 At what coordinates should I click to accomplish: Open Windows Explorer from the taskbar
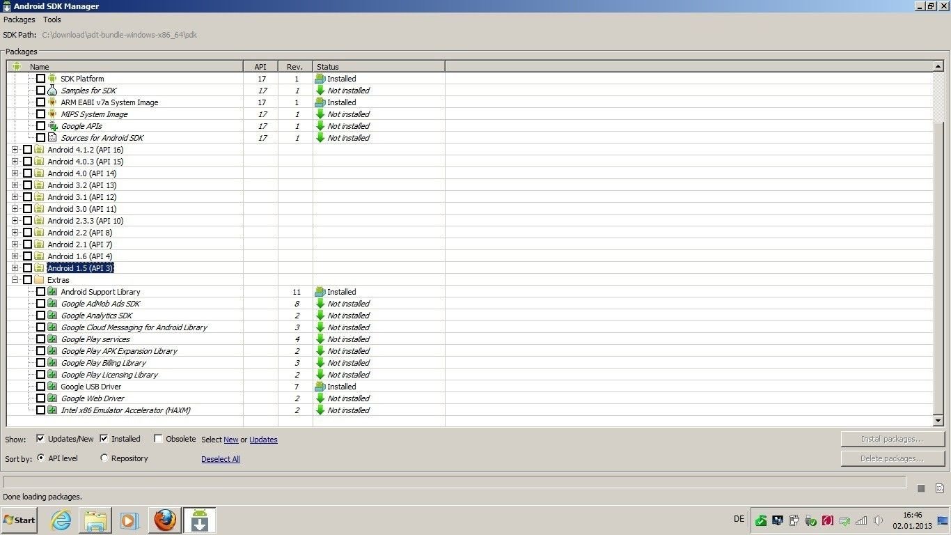[95, 520]
